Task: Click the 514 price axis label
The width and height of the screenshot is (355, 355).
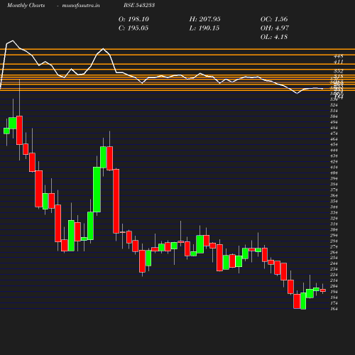Action: click(x=334, y=111)
